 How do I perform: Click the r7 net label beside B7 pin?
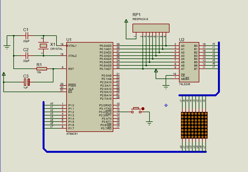pos(214,67)
